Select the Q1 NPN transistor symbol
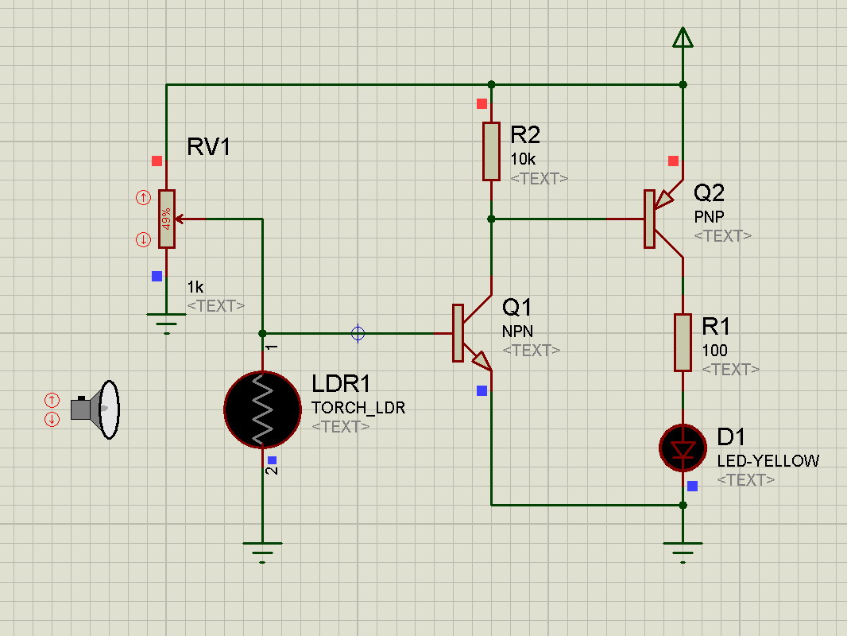Image resolution: width=847 pixels, height=636 pixels. pyautogui.click(x=472, y=333)
